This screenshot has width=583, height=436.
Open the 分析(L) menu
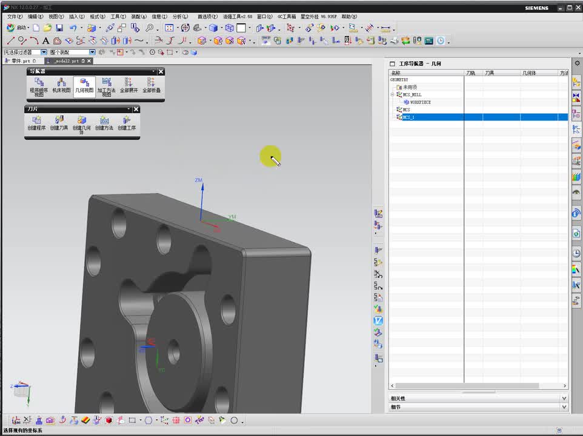pyautogui.click(x=181, y=17)
